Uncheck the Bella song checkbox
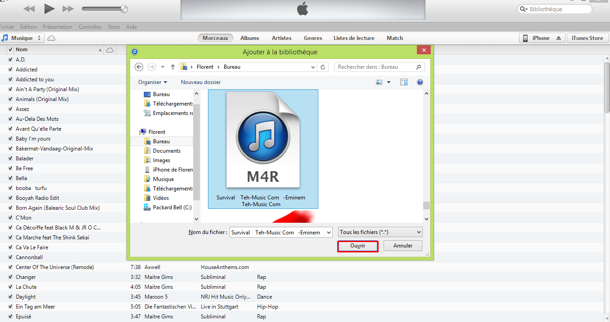This screenshot has height=322, width=610. click(x=10, y=178)
